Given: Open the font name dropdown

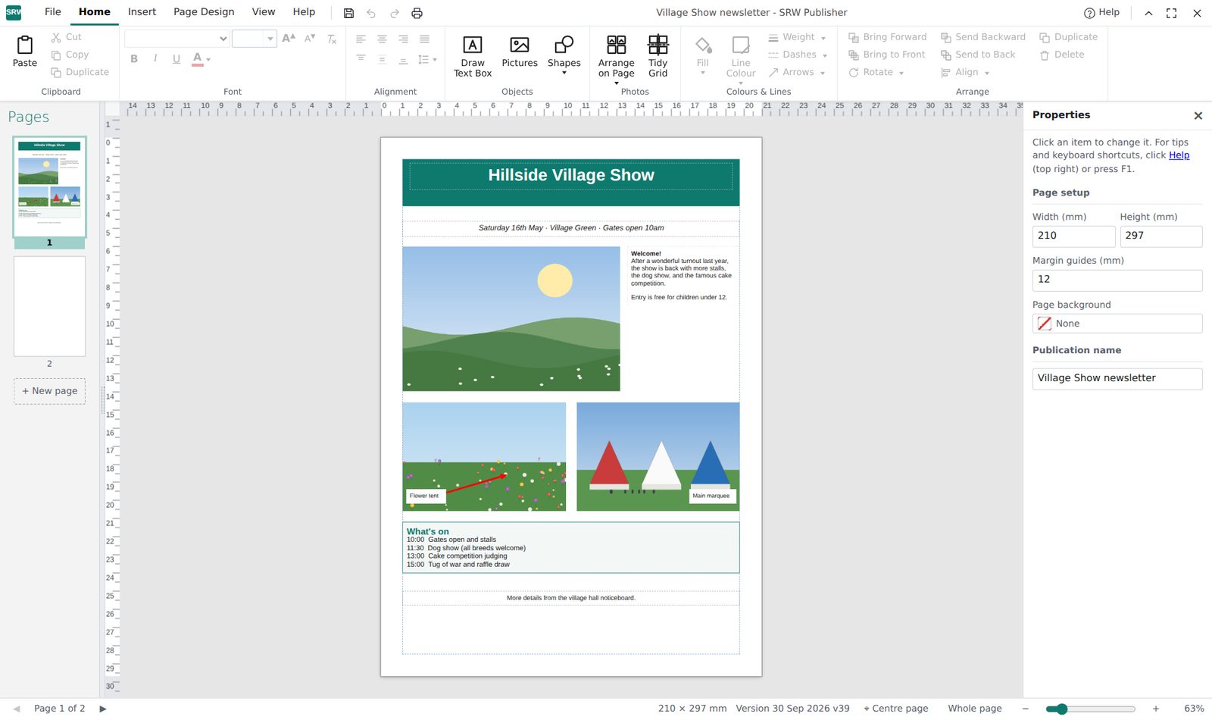Looking at the screenshot, I should click(x=177, y=39).
